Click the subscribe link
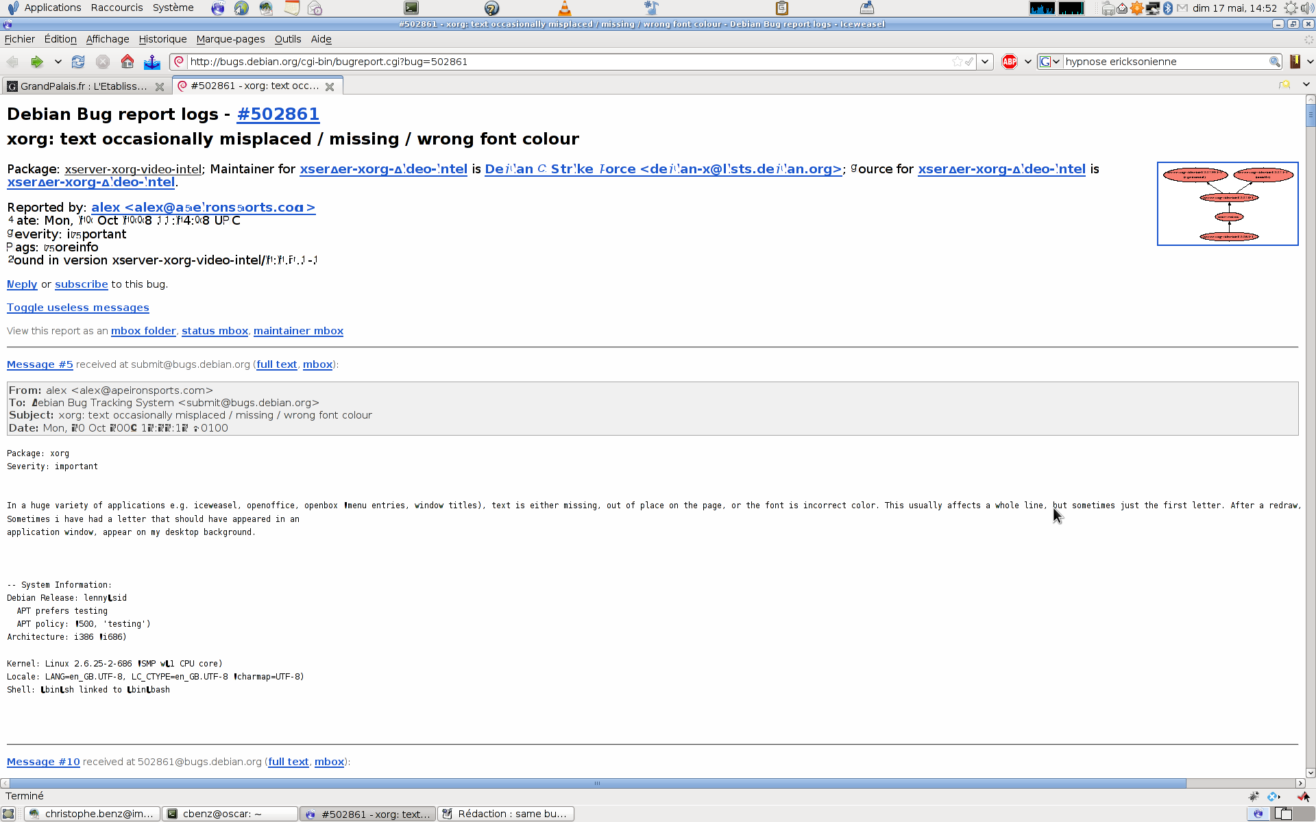 coord(82,284)
